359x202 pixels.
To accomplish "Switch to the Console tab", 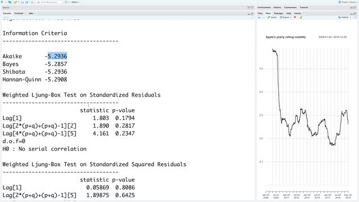I will pyautogui.click(x=7, y=13).
